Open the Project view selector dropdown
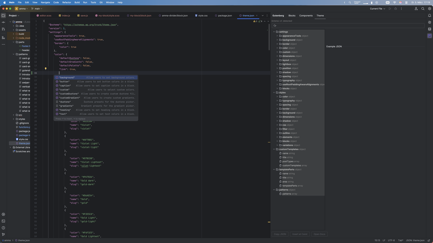 pos(14,16)
